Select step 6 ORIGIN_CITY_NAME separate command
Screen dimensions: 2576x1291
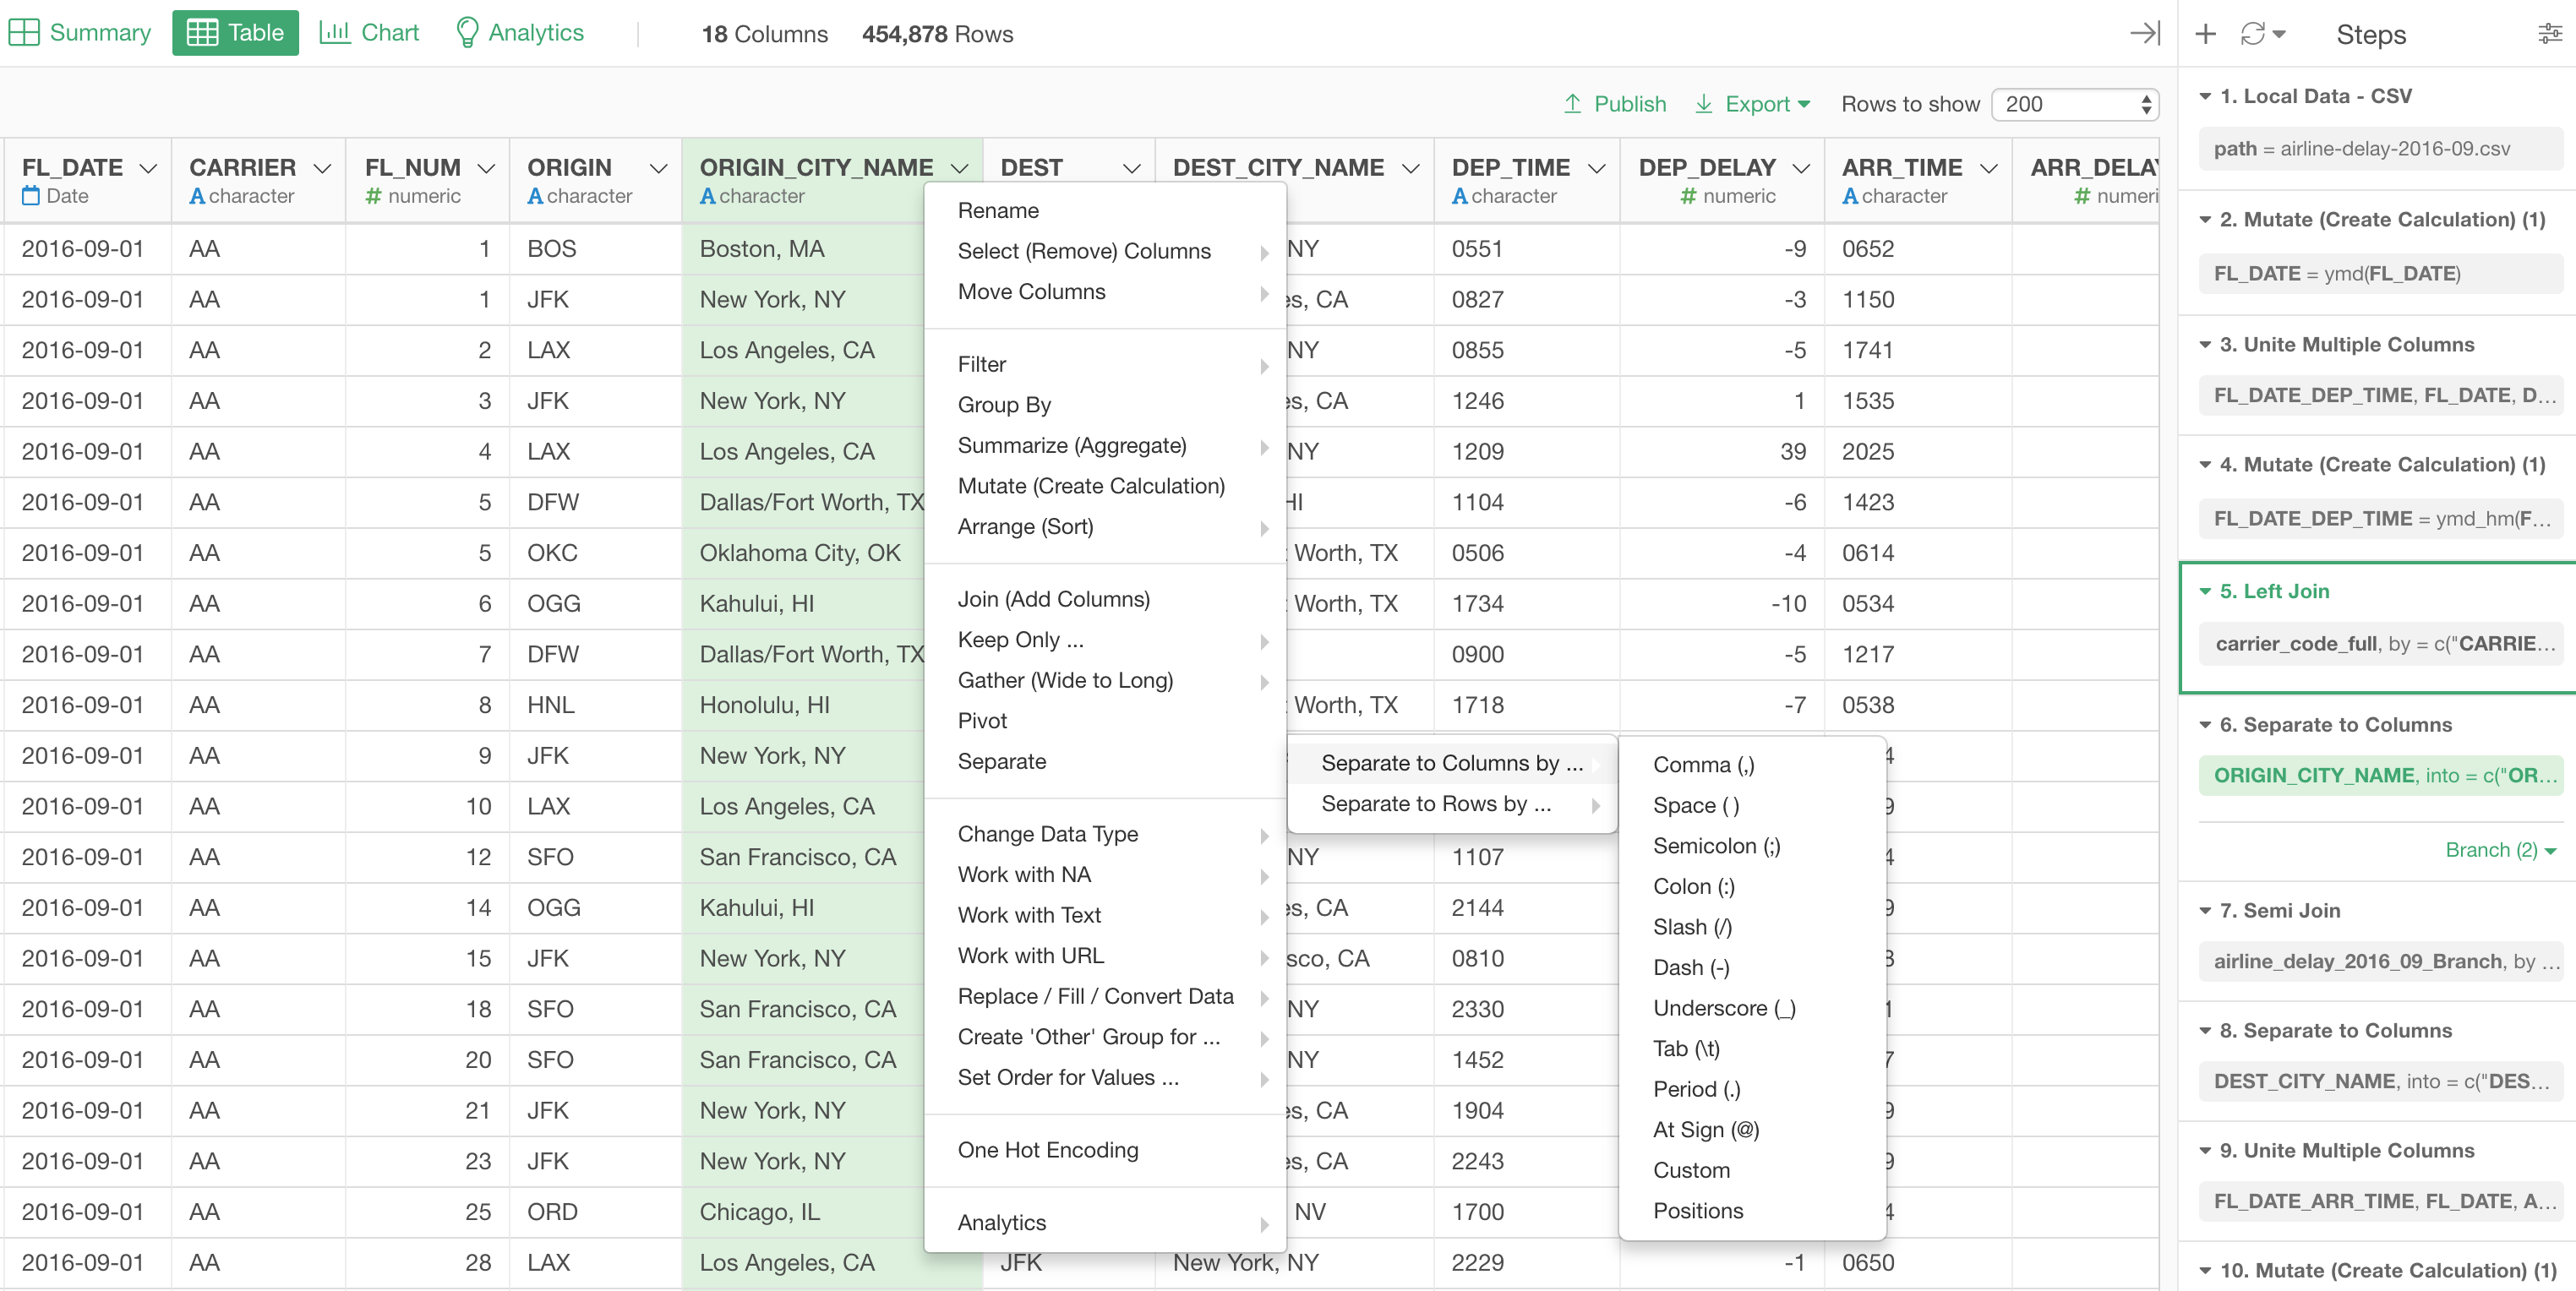coord(2380,775)
